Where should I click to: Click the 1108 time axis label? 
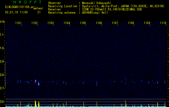point(131,23)
